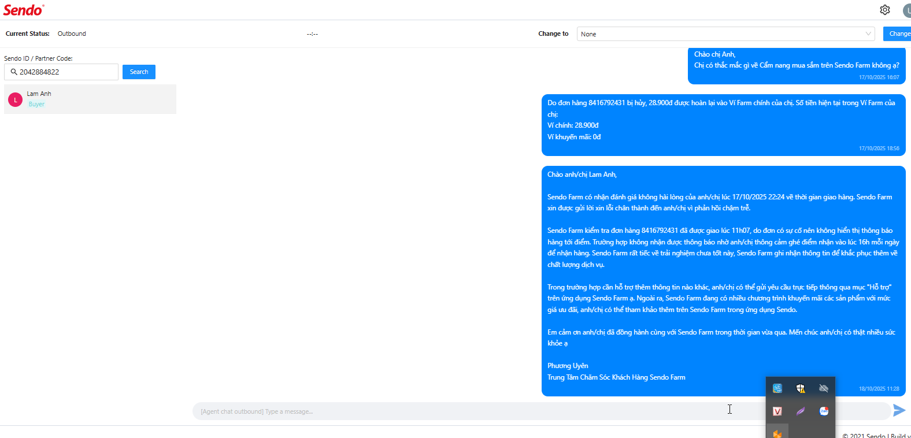Click the 'Chào chị Anh' message bubble
This screenshot has width=911, height=438.
click(x=797, y=65)
